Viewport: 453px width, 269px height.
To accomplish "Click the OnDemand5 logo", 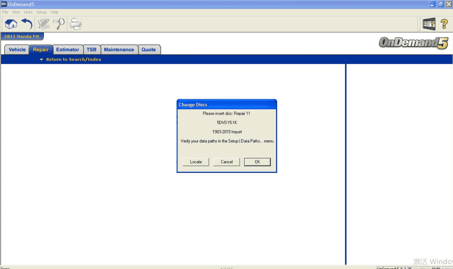I will tap(413, 43).
